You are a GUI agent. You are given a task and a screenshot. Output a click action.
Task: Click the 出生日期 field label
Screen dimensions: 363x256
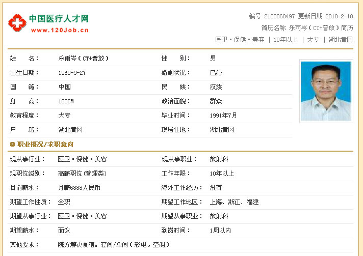[24, 73]
